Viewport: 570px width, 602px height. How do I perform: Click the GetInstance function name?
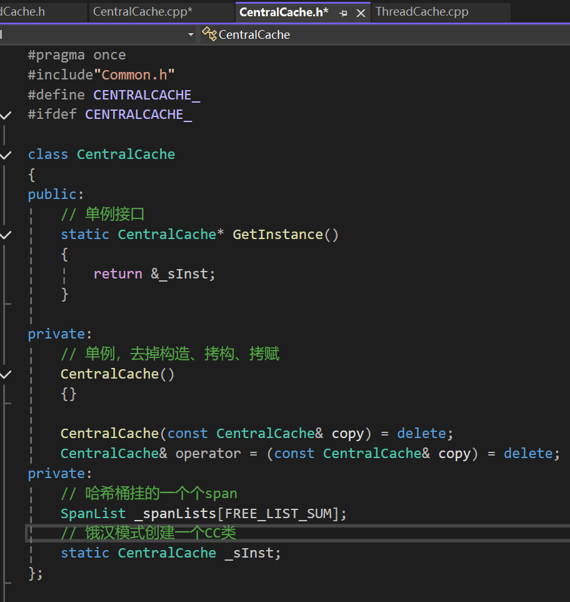tap(277, 235)
